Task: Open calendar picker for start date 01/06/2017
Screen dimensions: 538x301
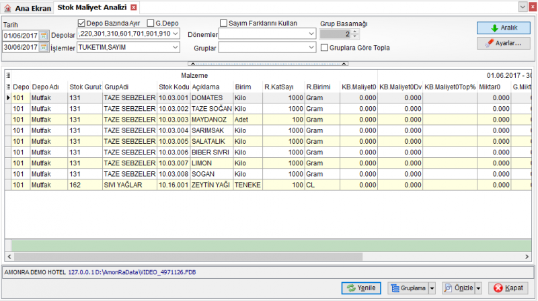Action: [44, 36]
